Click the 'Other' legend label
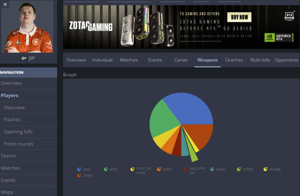This screenshot has width=300, height=196. coord(88,176)
